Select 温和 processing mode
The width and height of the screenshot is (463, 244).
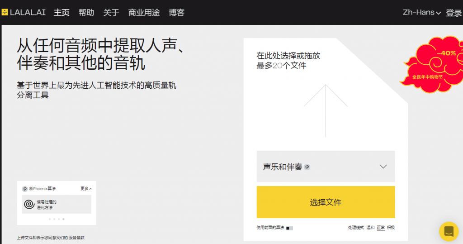370,227
